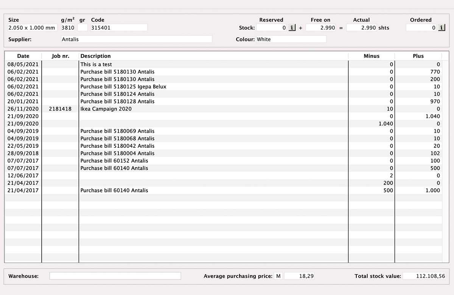The width and height of the screenshot is (454, 295).
Task: Click the date 12/06/2017
Action: pyautogui.click(x=23, y=175)
